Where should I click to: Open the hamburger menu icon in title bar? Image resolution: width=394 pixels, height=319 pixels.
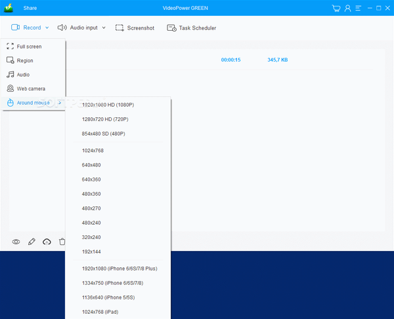point(359,9)
